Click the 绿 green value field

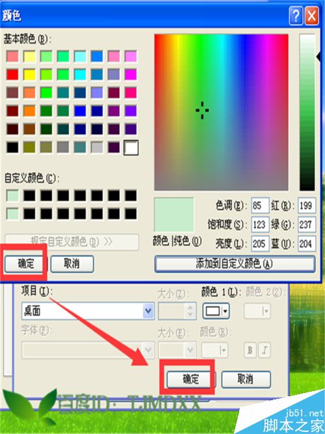point(306,224)
